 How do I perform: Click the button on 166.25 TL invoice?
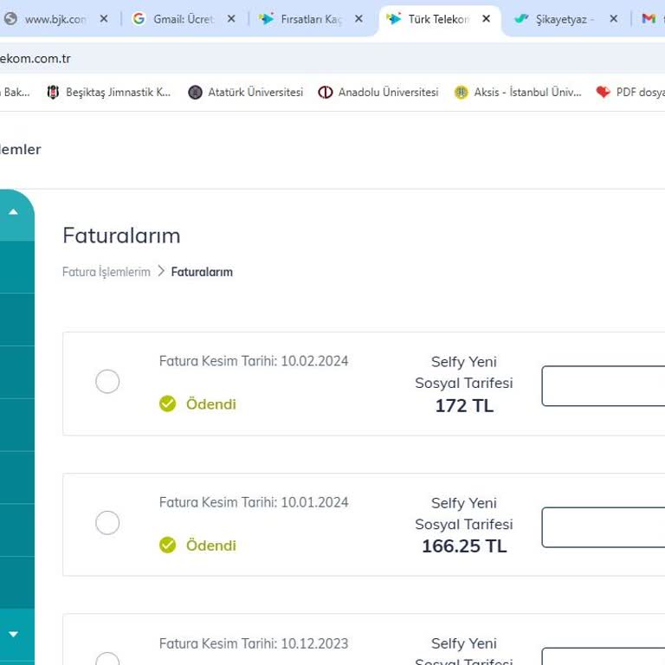(604, 527)
